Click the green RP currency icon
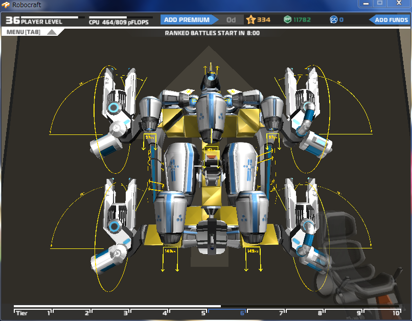This screenshot has width=412, height=321. (287, 19)
